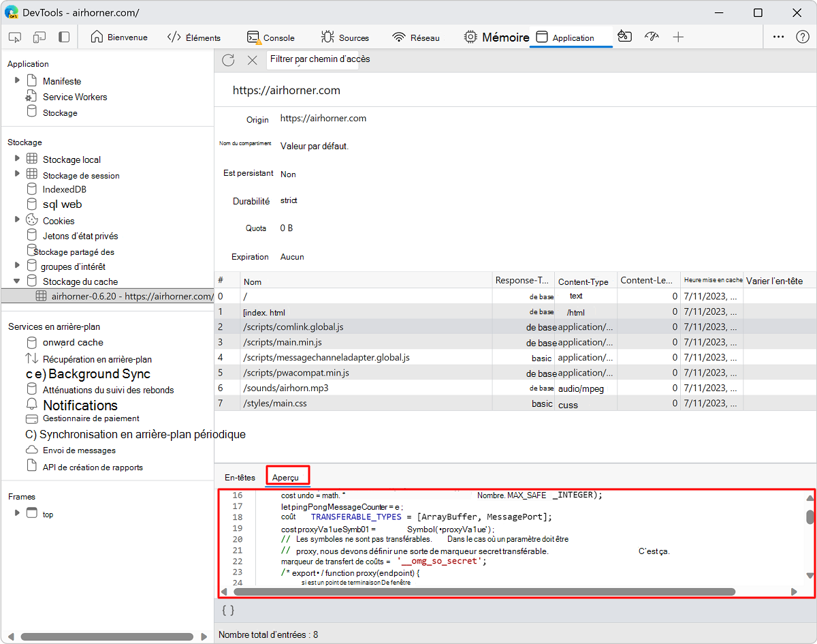Open the Réseau tab
Viewport: 817px width, 644px height.
[416, 37]
